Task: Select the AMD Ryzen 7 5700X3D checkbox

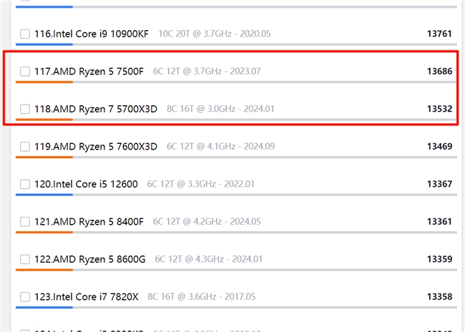Action: 25,109
